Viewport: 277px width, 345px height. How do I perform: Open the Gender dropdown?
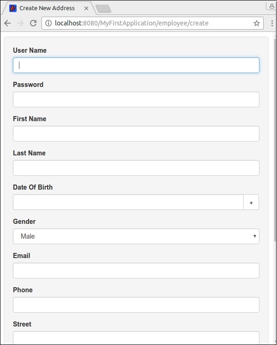136,236
